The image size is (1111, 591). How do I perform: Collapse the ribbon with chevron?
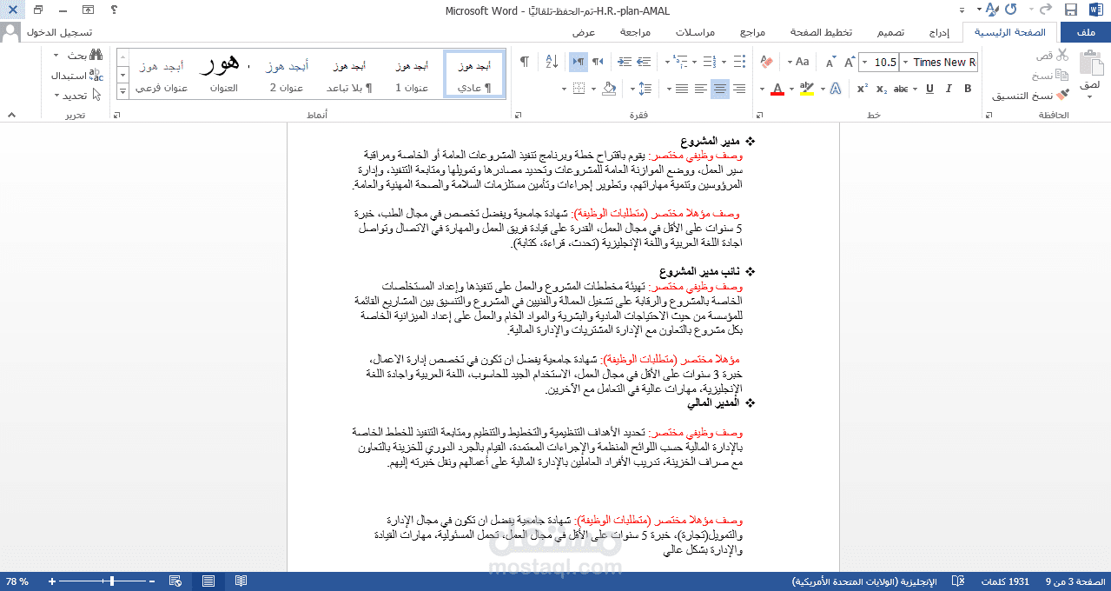coord(10,115)
